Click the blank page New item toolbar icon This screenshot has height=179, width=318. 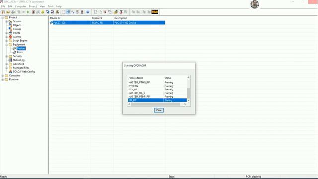pyautogui.click(x=96, y=12)
